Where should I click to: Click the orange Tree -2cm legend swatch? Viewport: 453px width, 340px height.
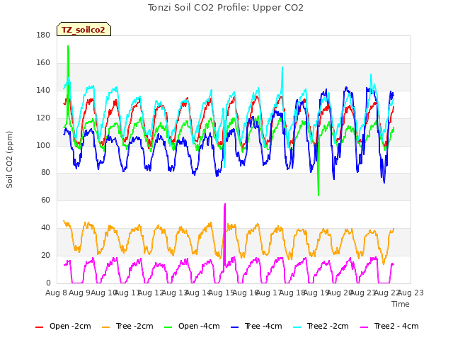point(106,327)
